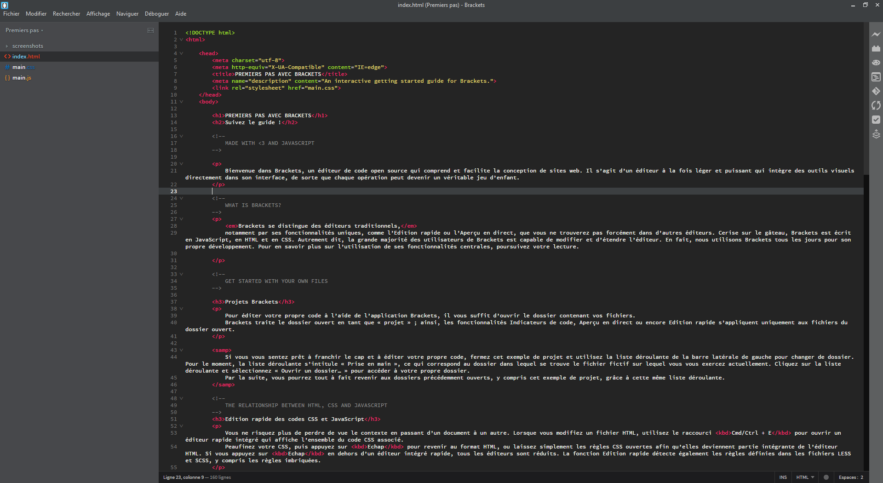Viewport: 883px width, 483px height.
Task: Open the Affichage menu
Action: click(98, 14)
